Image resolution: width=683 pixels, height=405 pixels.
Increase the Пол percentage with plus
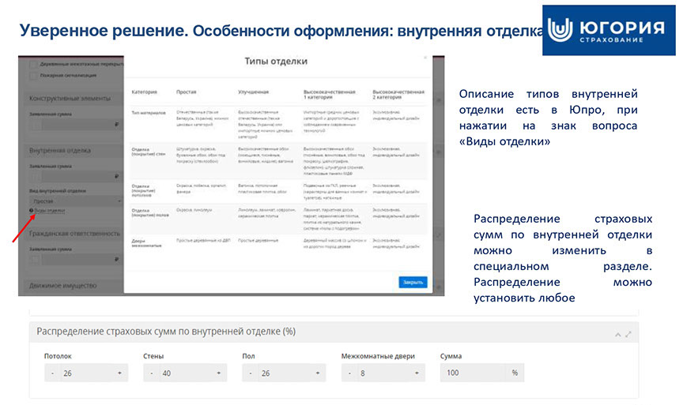317,373
